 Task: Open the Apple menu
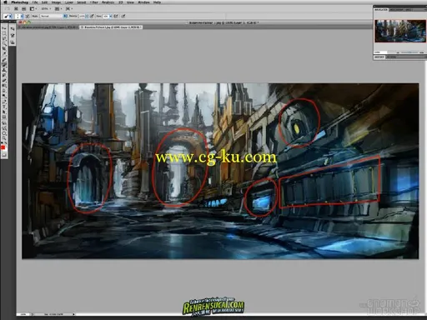pos(5,2)
